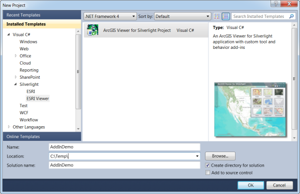Switch to medium icons view
Image resolution: width=300 pixels, height=194 pixels.
click(x=225, y=16)
